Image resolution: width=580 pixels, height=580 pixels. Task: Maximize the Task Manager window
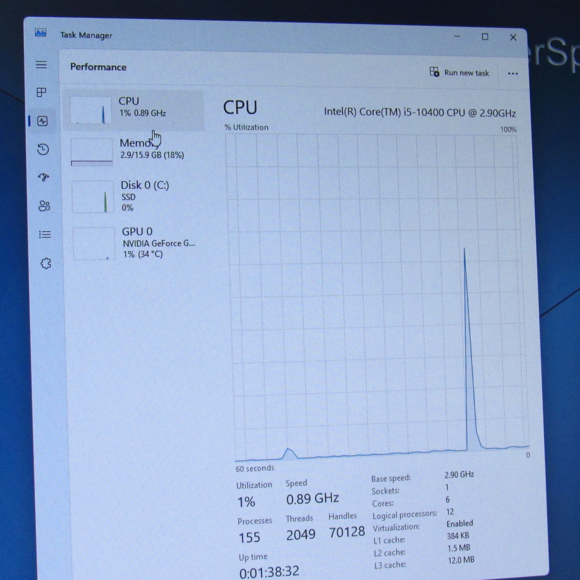click(485, 37)
